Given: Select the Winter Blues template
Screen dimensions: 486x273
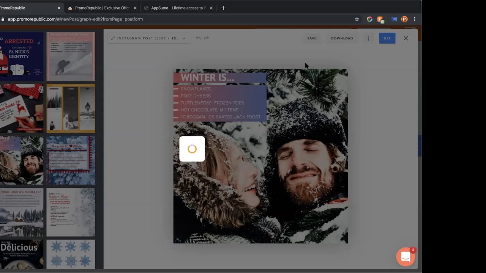Looking at the screenshot, I should [x=71, y=212].
